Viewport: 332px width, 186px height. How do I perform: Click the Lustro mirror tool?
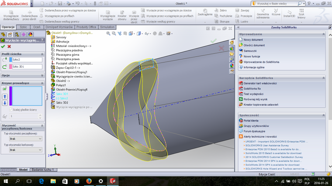tap(242, 21)
